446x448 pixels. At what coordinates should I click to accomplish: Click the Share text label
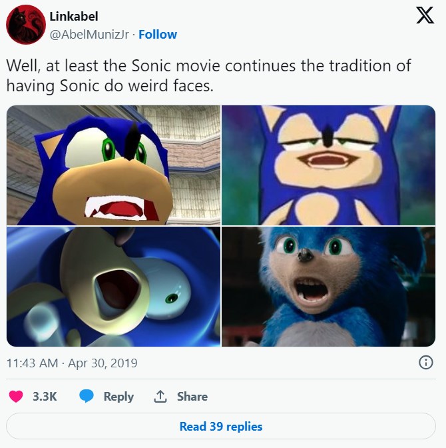[192, 396]
